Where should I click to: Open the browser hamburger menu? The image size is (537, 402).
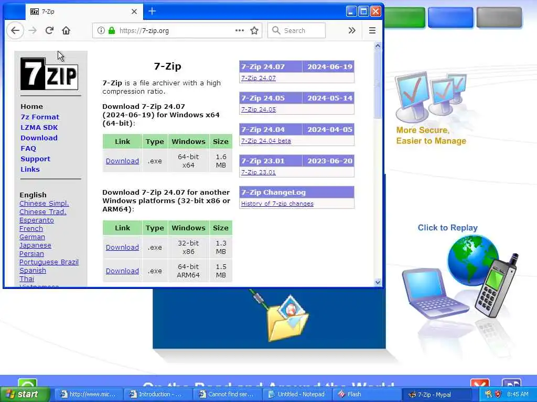point(372,30)
